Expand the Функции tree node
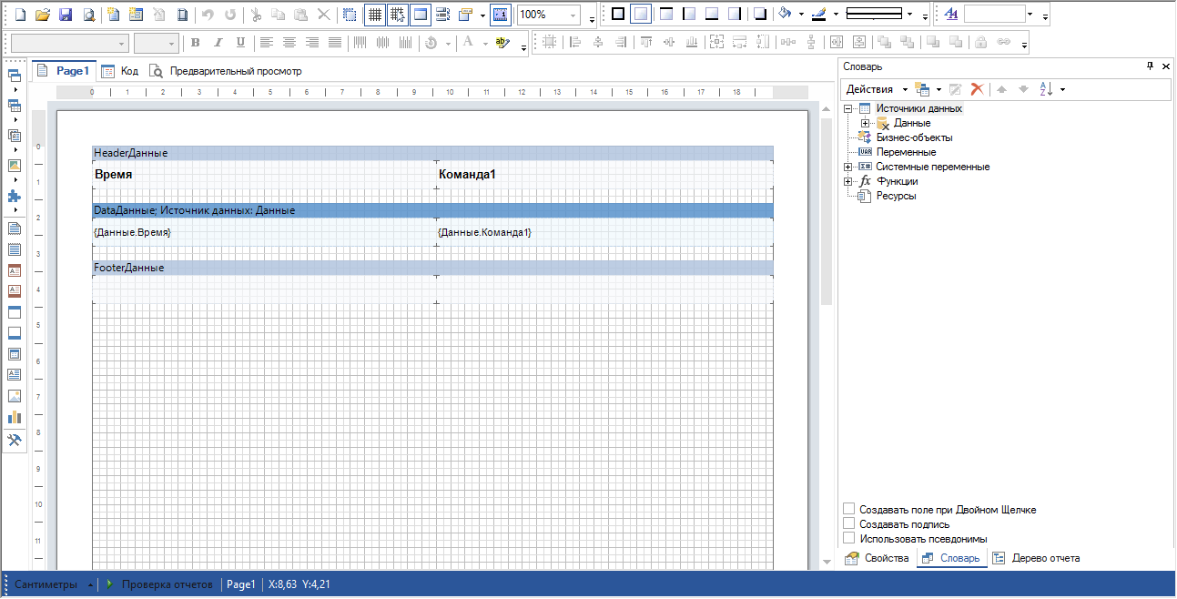The width and height of the screenshot is (1177, 599). (848, 181)
